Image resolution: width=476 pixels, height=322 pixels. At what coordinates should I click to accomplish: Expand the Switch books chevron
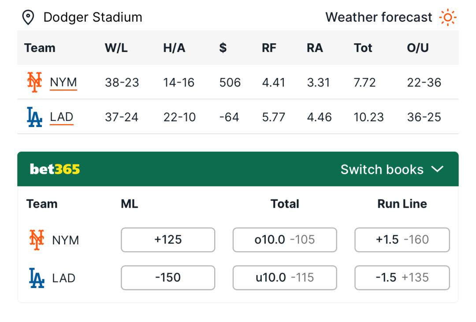click(438, 169)
